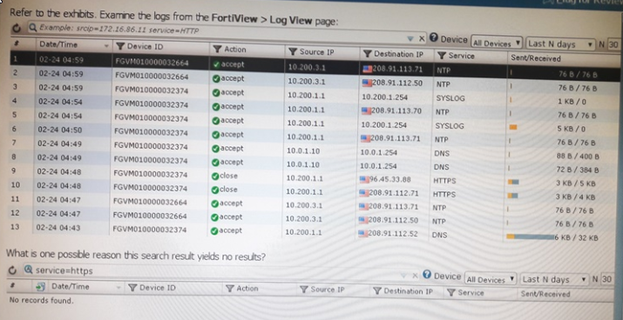Filter top table by Destination IP column
The height and width of the screenshot is (320, 623).
click(x=368, y=54)
